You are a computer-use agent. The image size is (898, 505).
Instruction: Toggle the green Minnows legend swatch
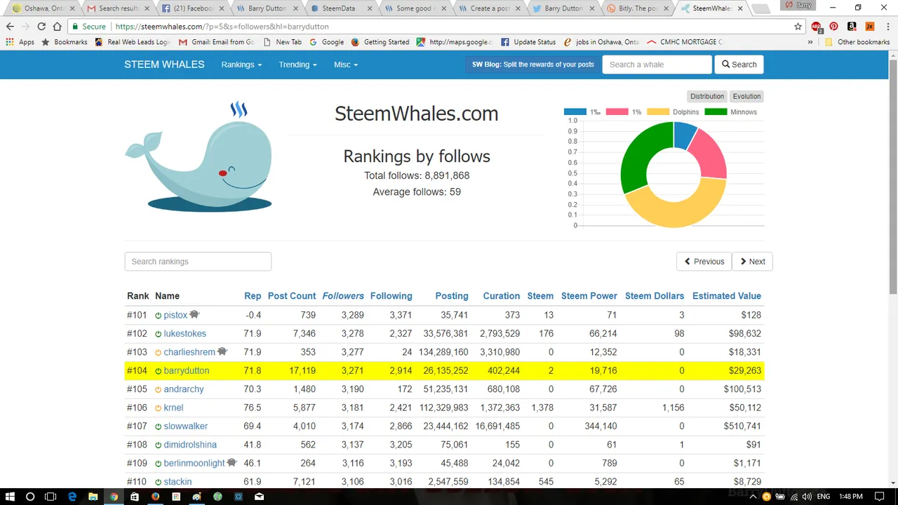click(716, 112)
